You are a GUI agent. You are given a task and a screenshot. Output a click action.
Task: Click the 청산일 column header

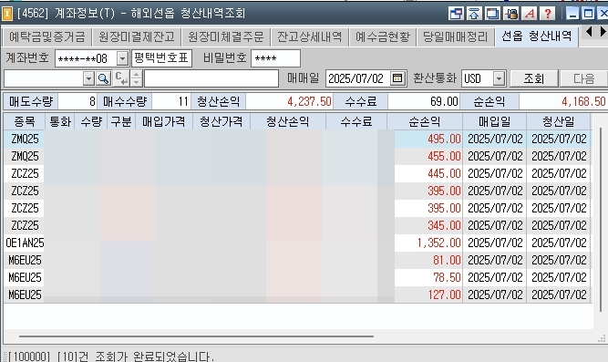pos(559,121)
